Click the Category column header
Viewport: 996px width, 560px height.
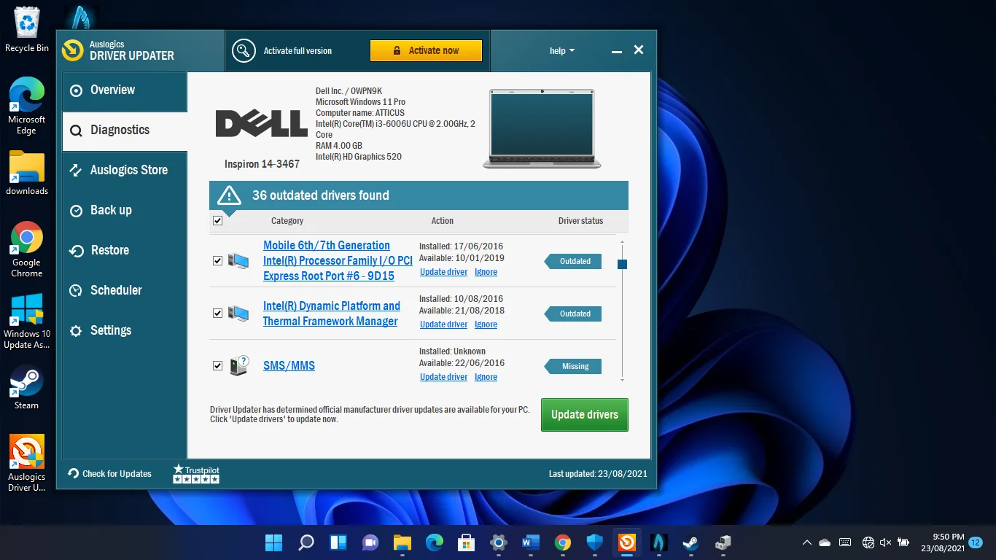[287, 221]
